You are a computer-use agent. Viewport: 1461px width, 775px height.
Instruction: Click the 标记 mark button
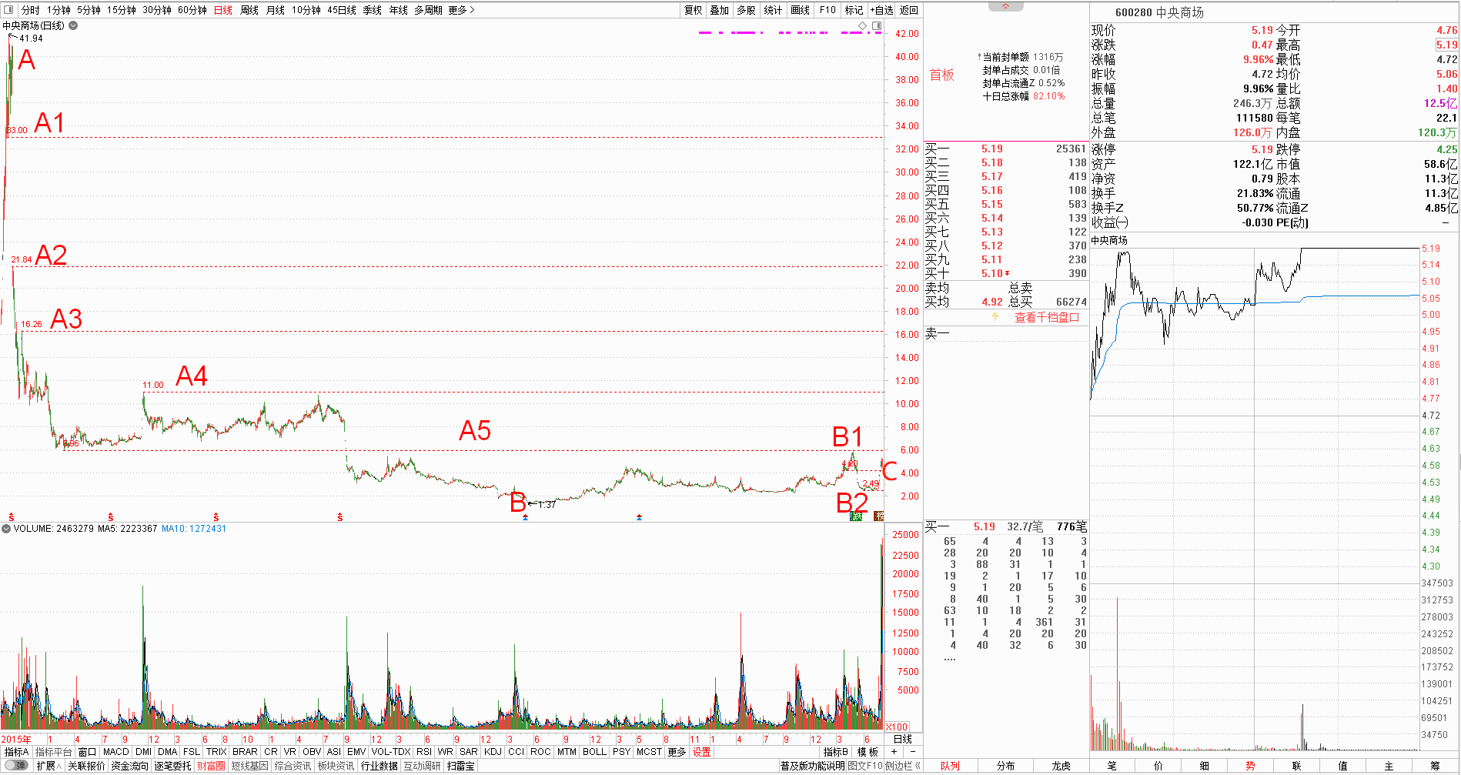click(x=854, y=10)
